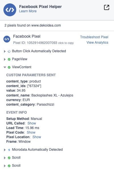Show the URL Called value
Image resolution: width=114 pixels, height=171 pixels.
pyautogui.click(x=32, y=123)
